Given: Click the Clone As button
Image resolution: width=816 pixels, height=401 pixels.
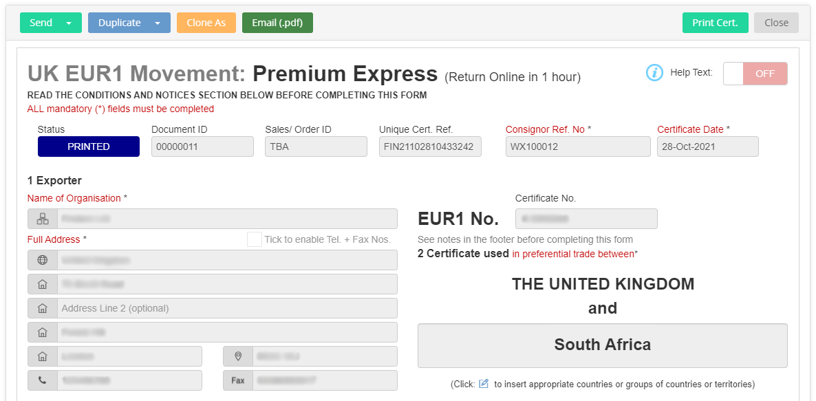Looking at the screenshot, I should (206, 23).
